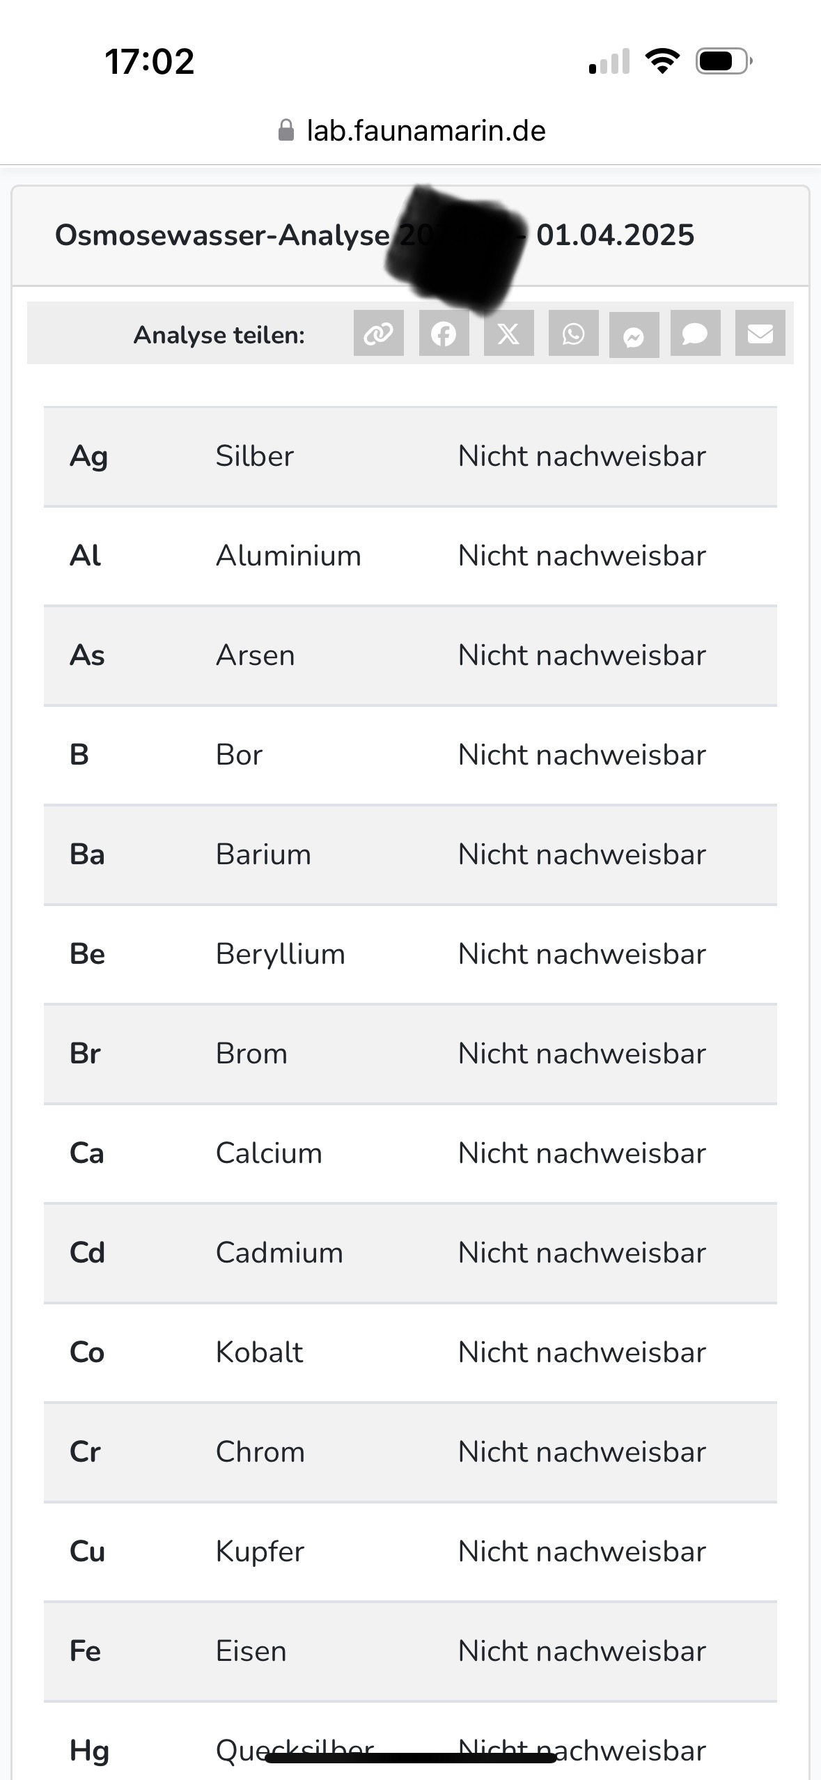821x1780 pixels.
Task: Tap the lock icon in the address bar
Action: click(286, 130)
